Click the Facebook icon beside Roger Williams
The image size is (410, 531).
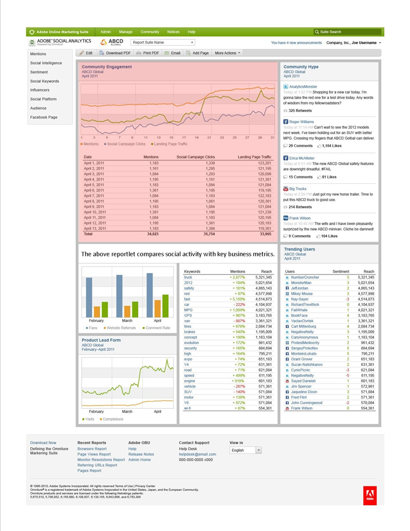pos(285,122)
